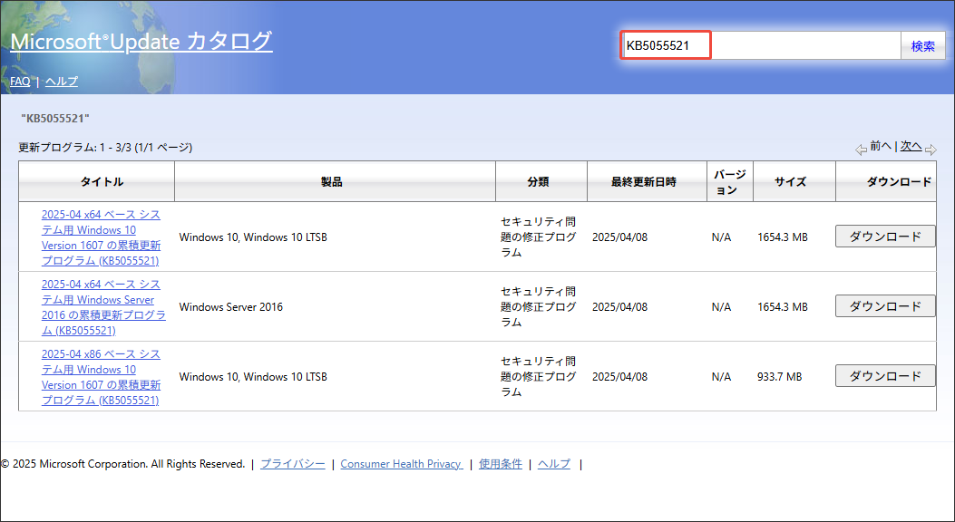955x522 pixels.
Task: Click the search box containing KB5055521
Action: pyautogui.click(x=761, y=45)
